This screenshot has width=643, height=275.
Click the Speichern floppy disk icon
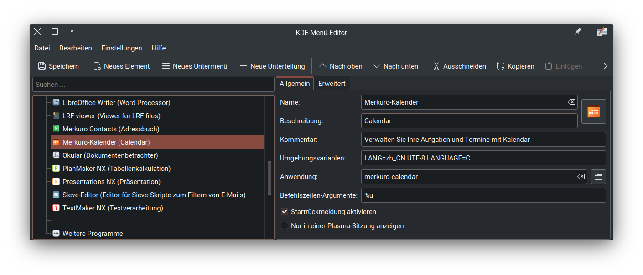pos(41,66)
